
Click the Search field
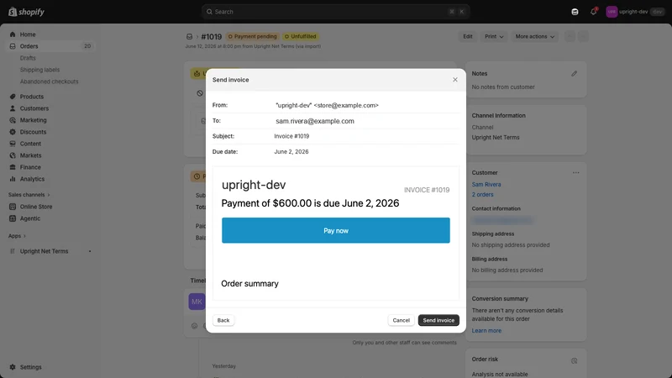tap(335, 12)
